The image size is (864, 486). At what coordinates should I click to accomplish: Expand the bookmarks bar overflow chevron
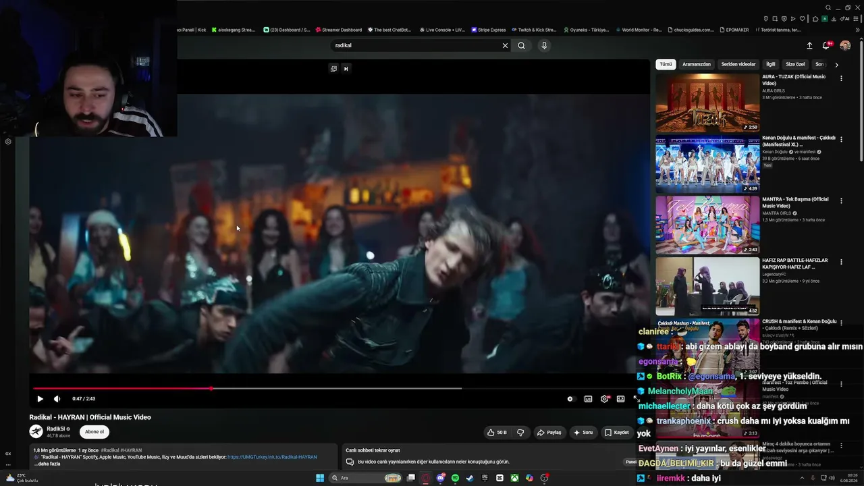pyautogui.click(x=857, y=30)
